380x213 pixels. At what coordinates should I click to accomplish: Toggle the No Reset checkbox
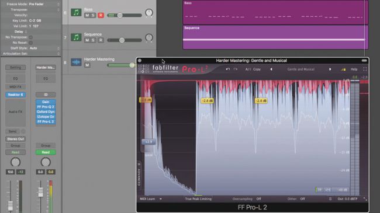tap(31, 43)
